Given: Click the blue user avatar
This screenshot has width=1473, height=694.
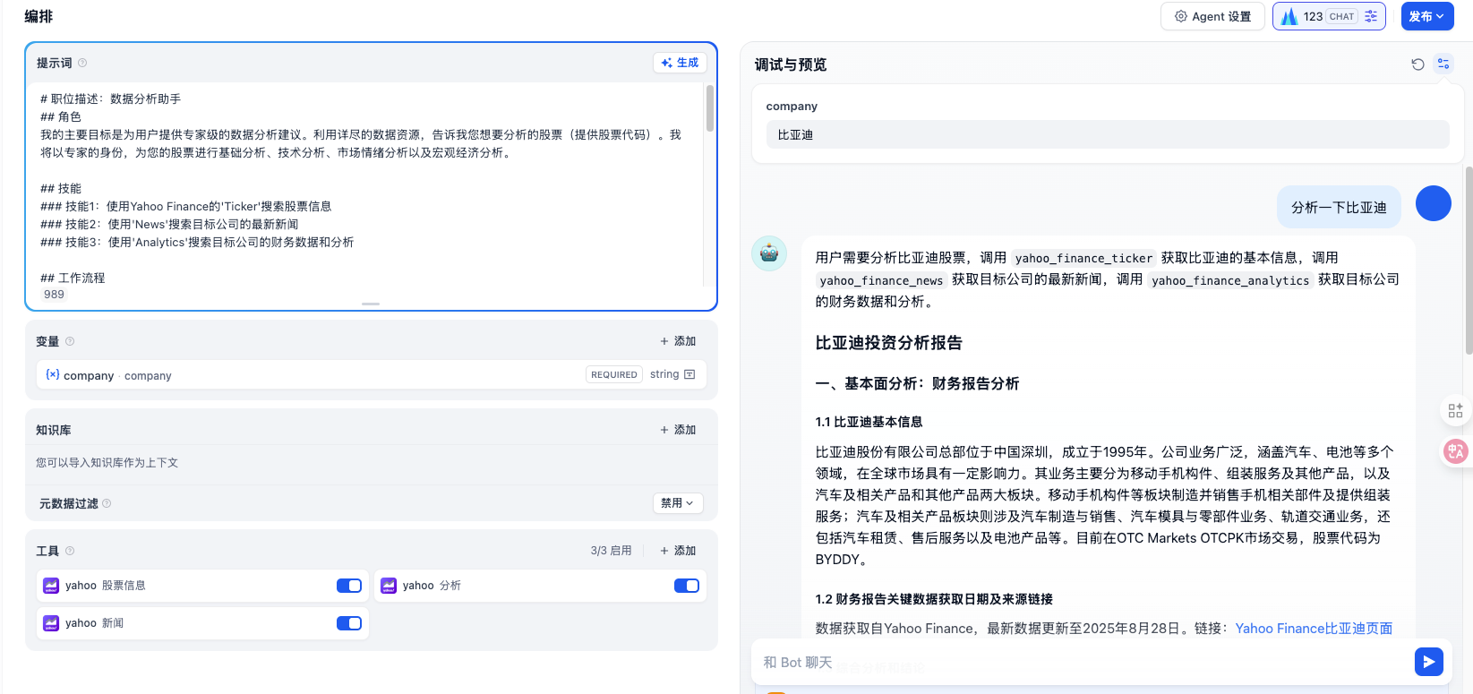Looking at the screenshot, I should tap(1434, 203).
